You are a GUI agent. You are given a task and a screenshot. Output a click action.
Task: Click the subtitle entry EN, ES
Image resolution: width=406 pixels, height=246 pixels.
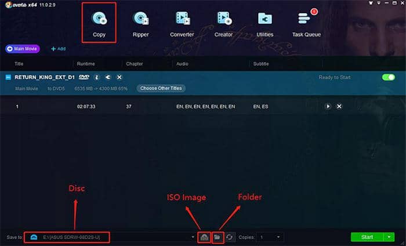(x=260, y=106)
